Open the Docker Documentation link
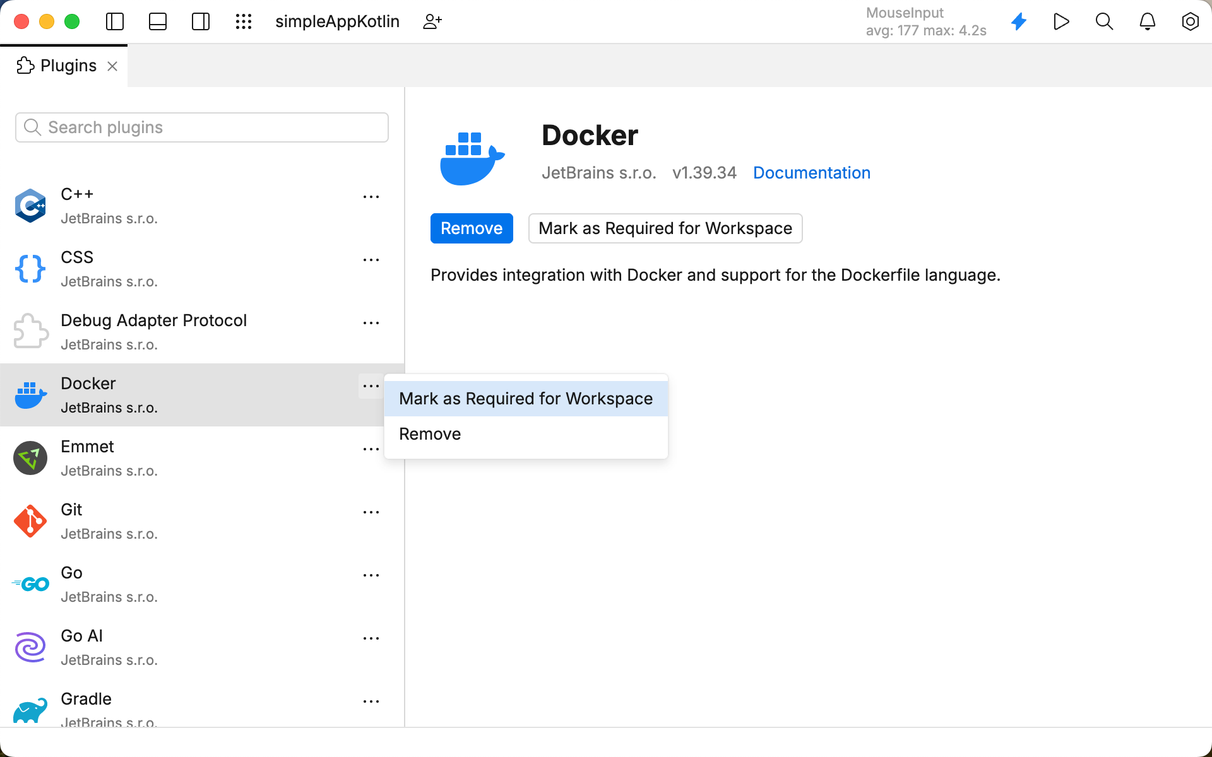 (812, 172)
